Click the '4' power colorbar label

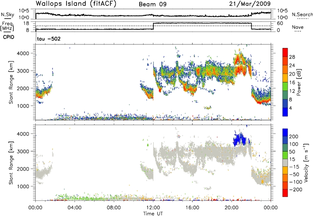(x=290, y=108)
